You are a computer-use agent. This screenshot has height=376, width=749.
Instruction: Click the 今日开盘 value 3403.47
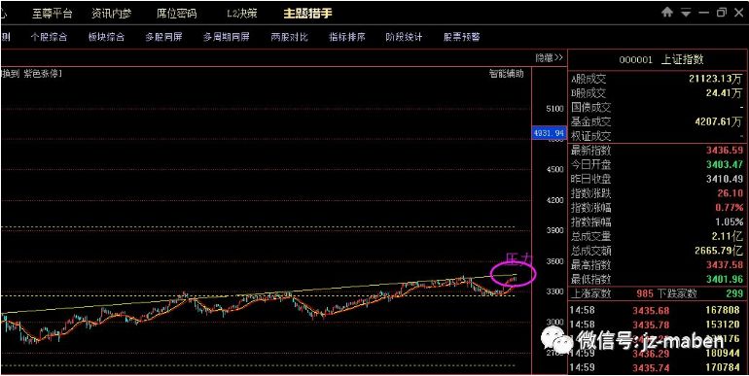click(725, 164)
